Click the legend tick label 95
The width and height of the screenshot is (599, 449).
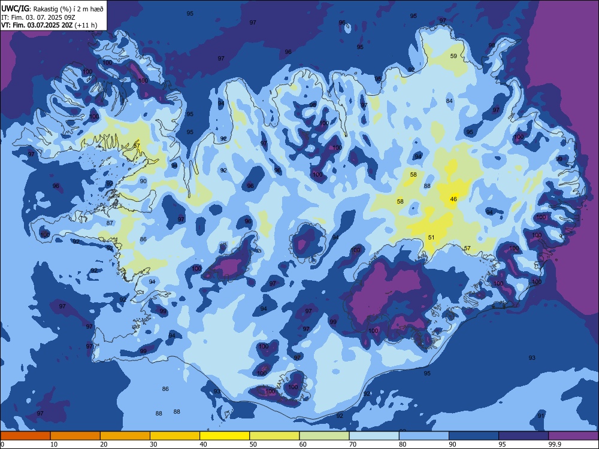(x=503, y=444)
